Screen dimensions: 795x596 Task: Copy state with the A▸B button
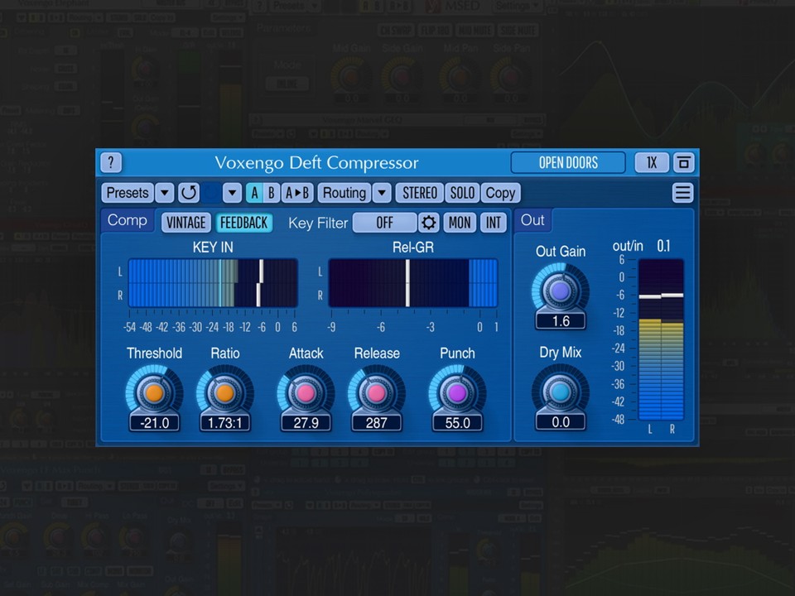click(x=297, y=193)
